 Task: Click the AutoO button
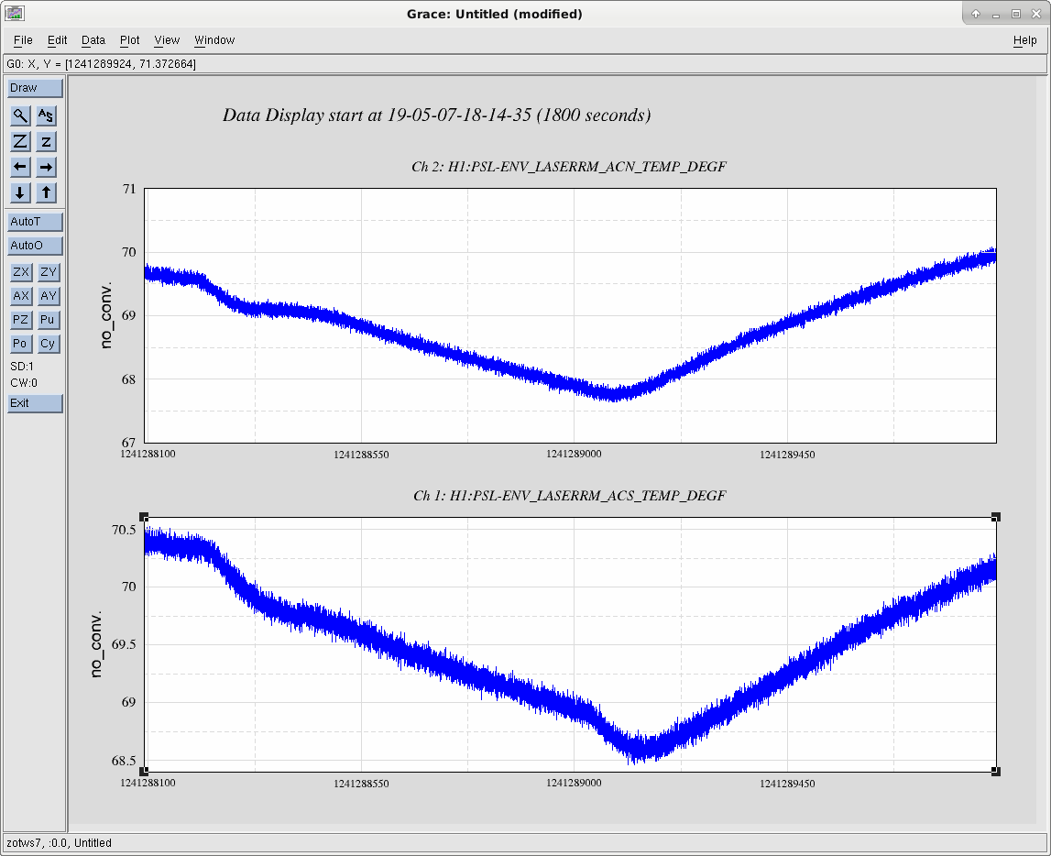(35, 246)
